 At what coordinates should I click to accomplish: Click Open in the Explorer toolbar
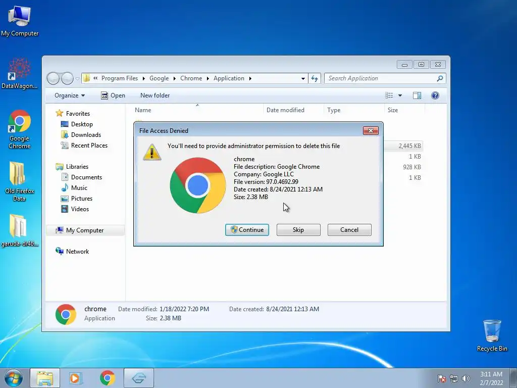[x=113, y=95]
